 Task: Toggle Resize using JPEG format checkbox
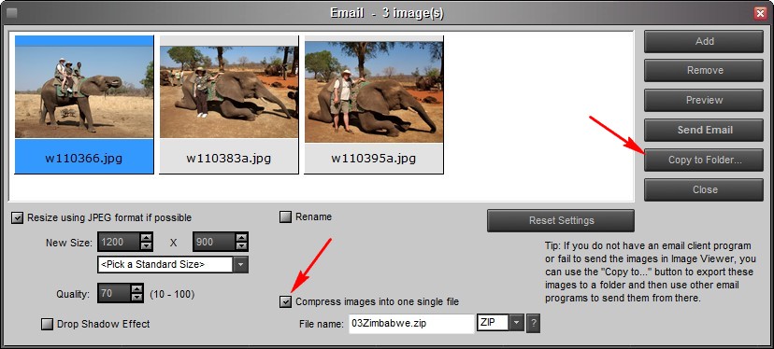coord(17,217)
